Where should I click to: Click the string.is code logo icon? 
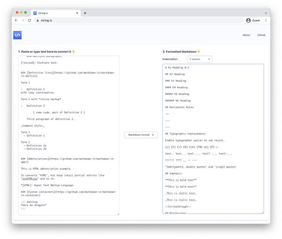tap(17, 35)
